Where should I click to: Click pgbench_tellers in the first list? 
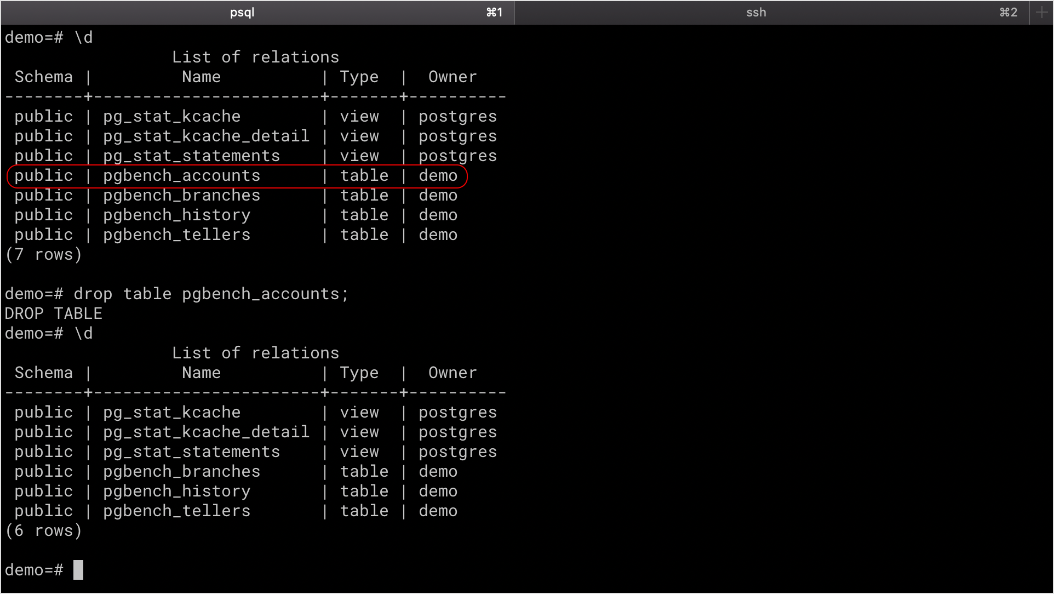(x=176, y=235)
